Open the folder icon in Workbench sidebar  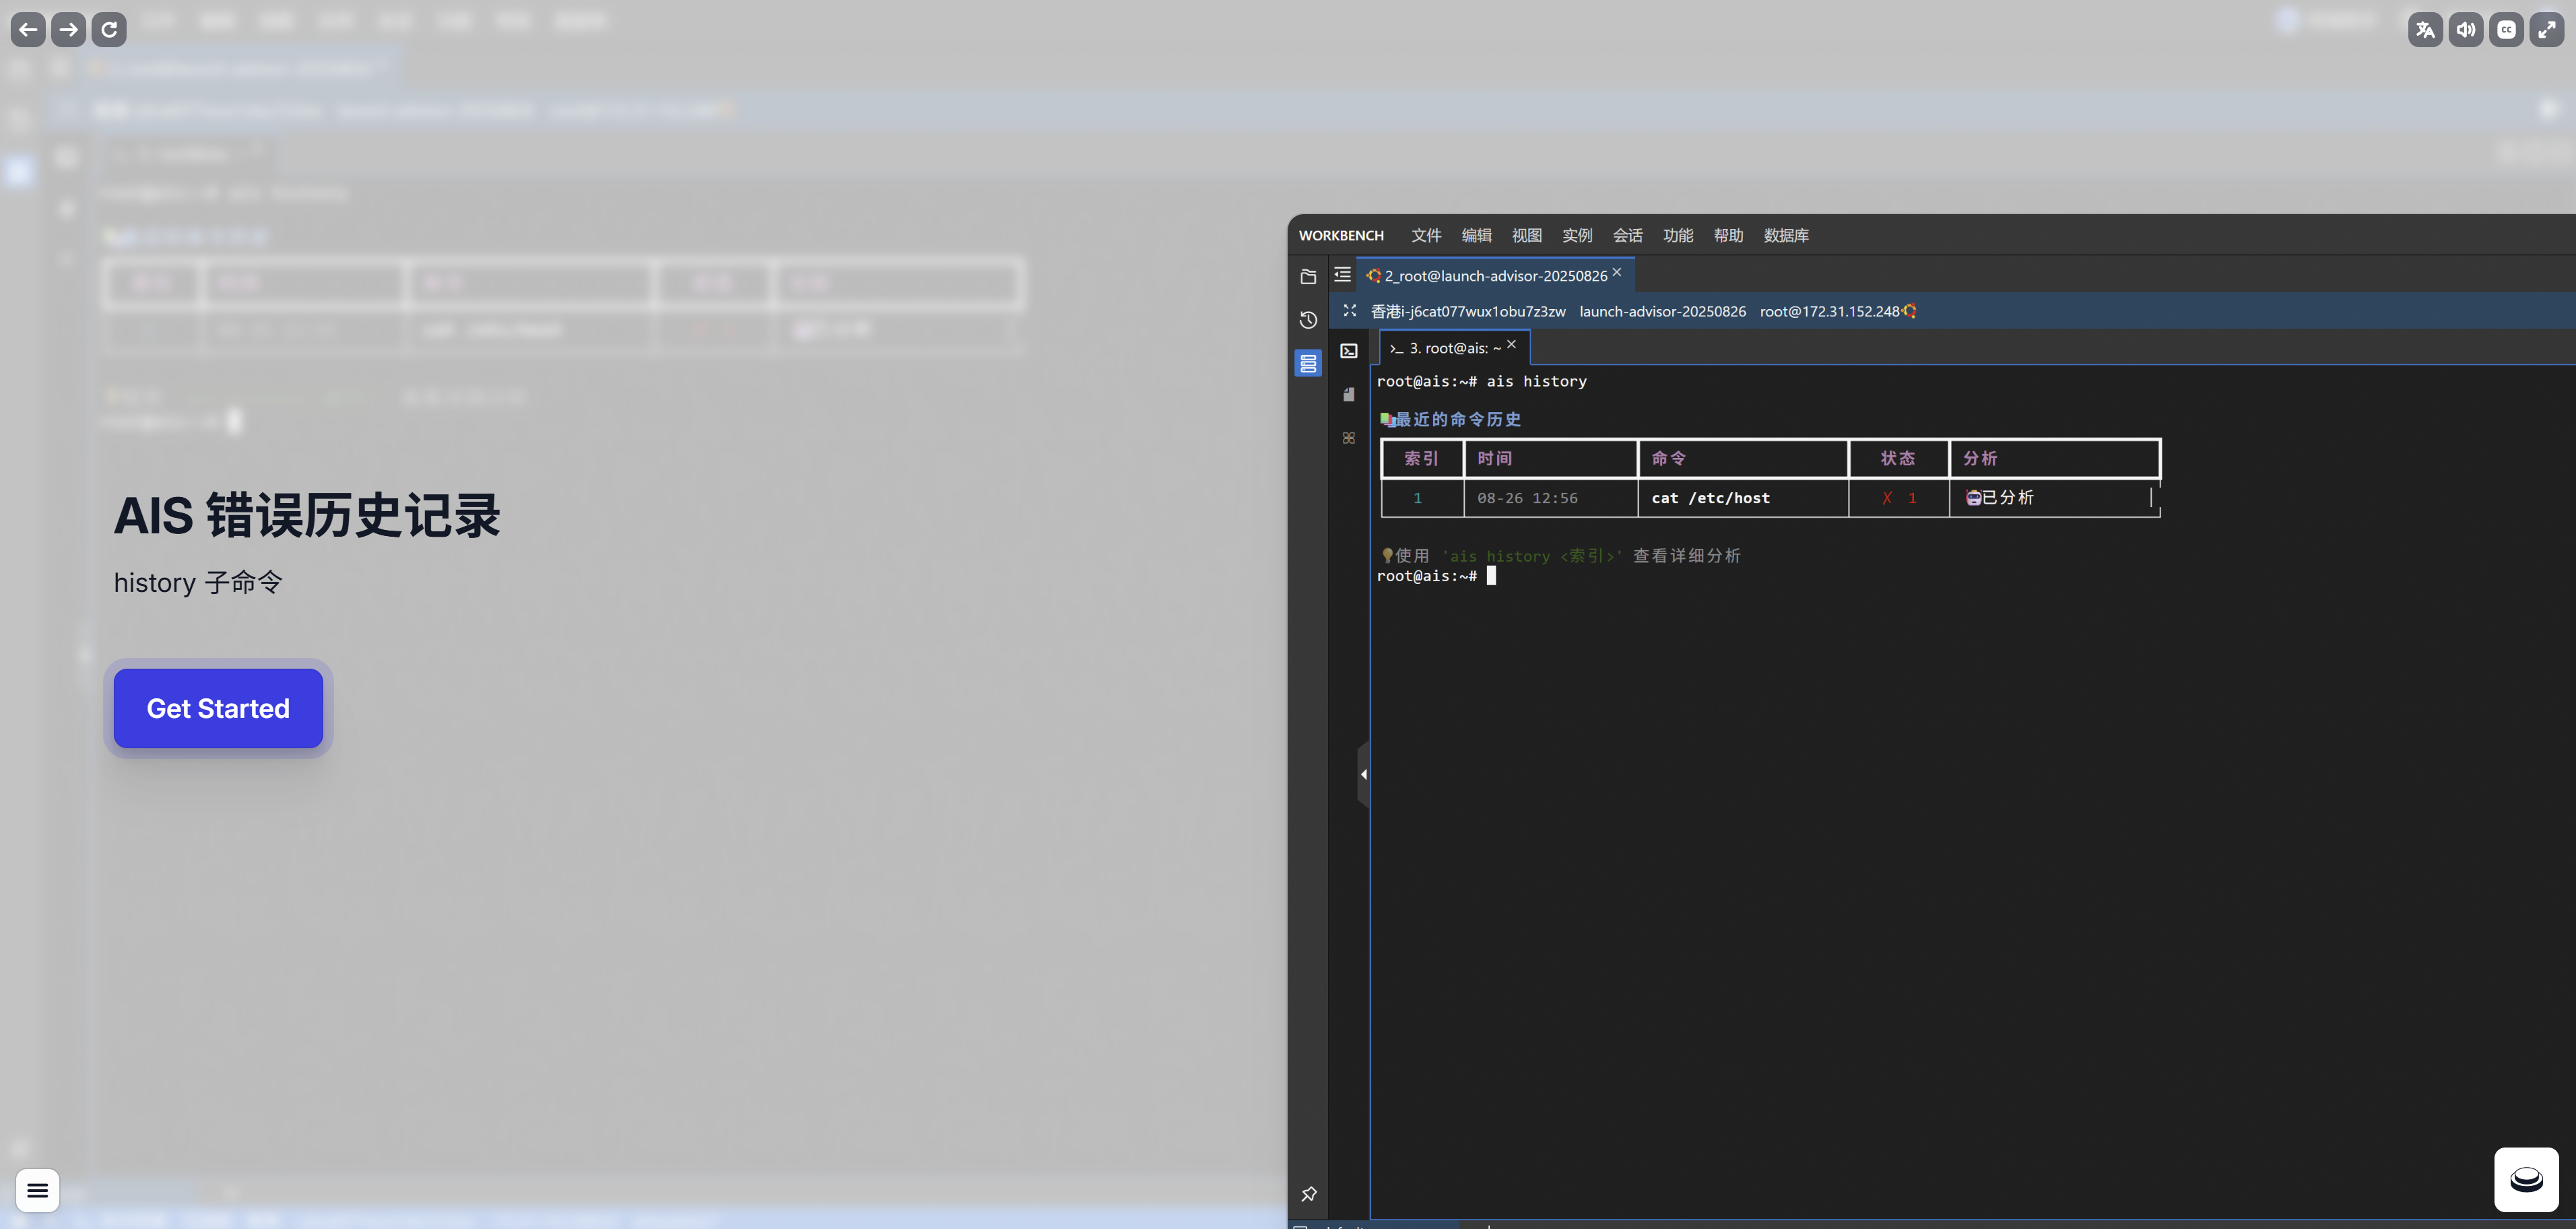(1308, 276)
